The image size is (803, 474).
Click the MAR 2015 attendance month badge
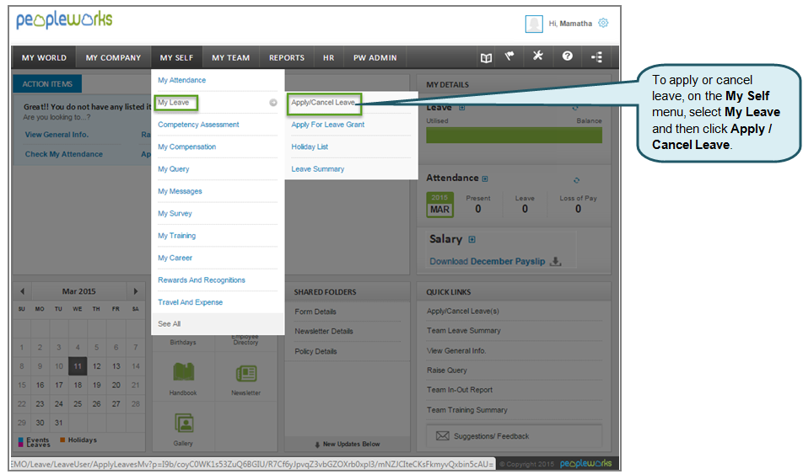[x=440, y=205]
